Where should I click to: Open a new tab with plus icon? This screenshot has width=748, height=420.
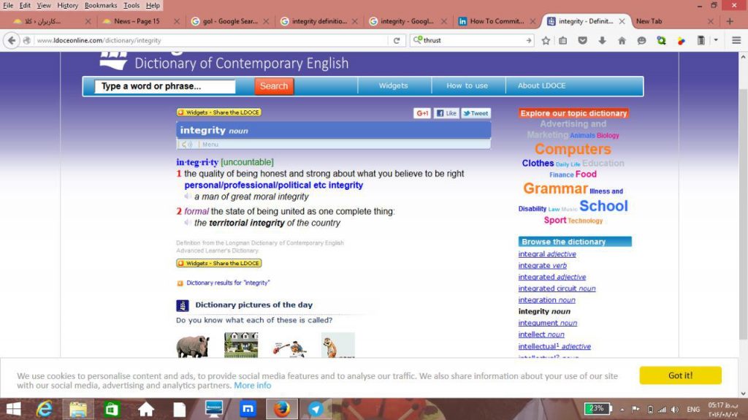730,21
